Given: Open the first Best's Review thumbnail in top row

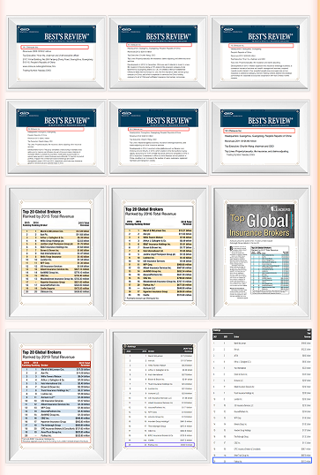Looking at the screenshot, I should tap(56, 53).
